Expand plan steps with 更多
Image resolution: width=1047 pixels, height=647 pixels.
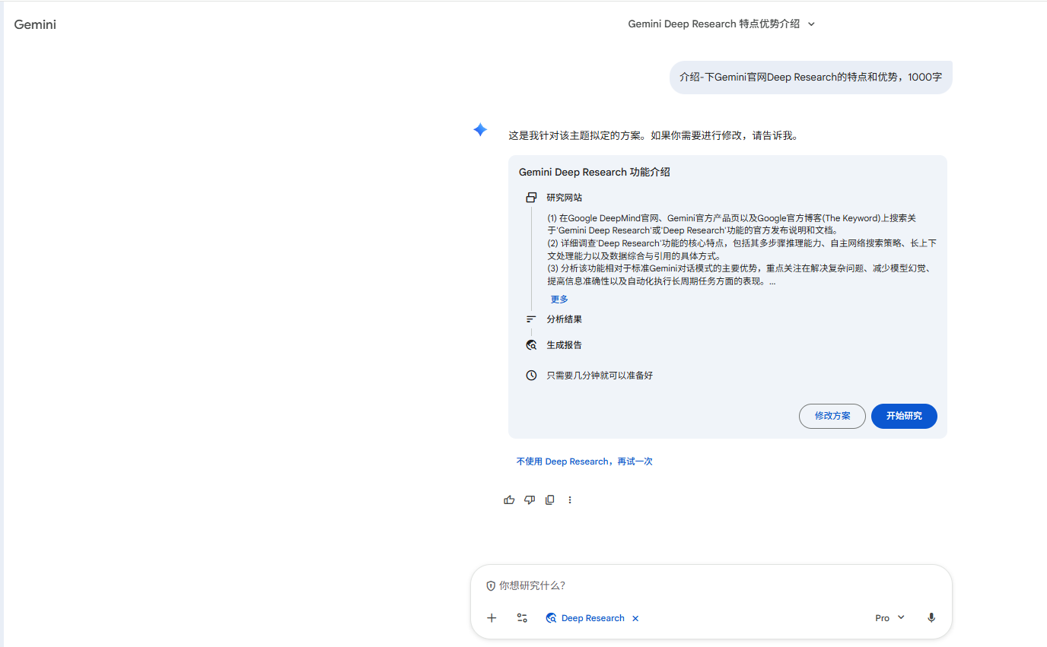click(559, 300)
